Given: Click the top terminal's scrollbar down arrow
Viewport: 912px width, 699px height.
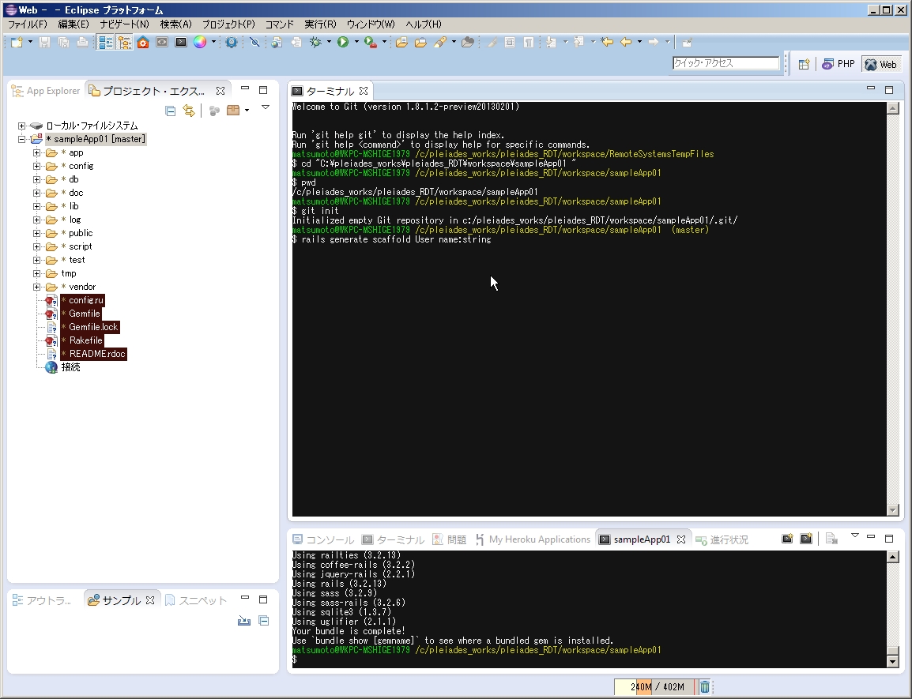Looking at the screenshot, I should click(x=893, y=510).
